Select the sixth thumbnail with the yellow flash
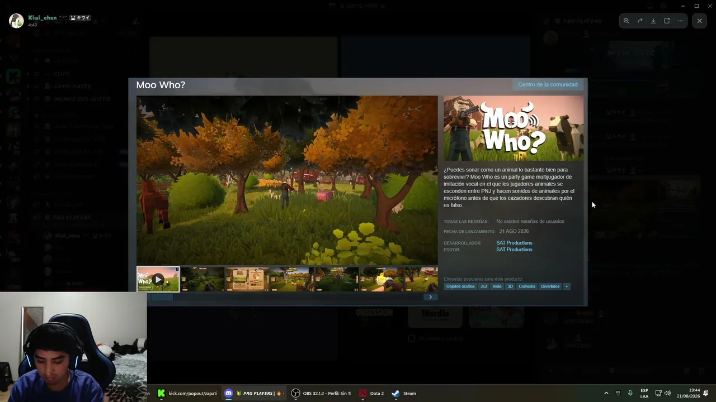Image resolution: width=716 pixels, height=402 pixels. tap(381, 279)
